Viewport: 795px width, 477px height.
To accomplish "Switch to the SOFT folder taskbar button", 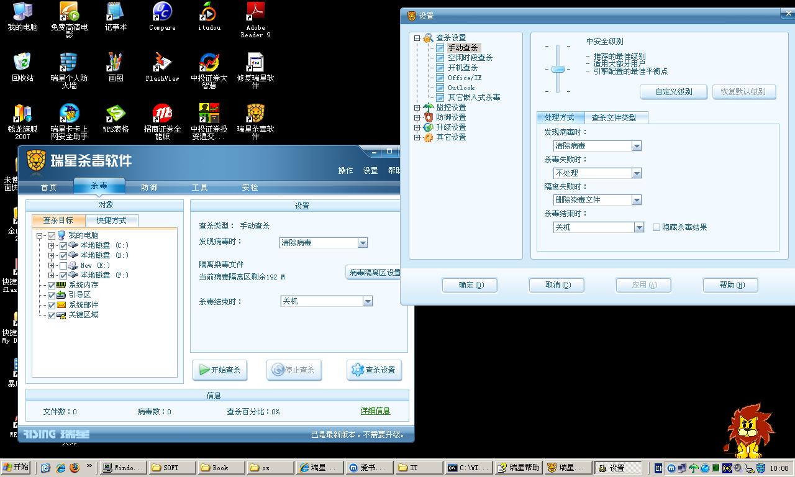I will 172,468.
